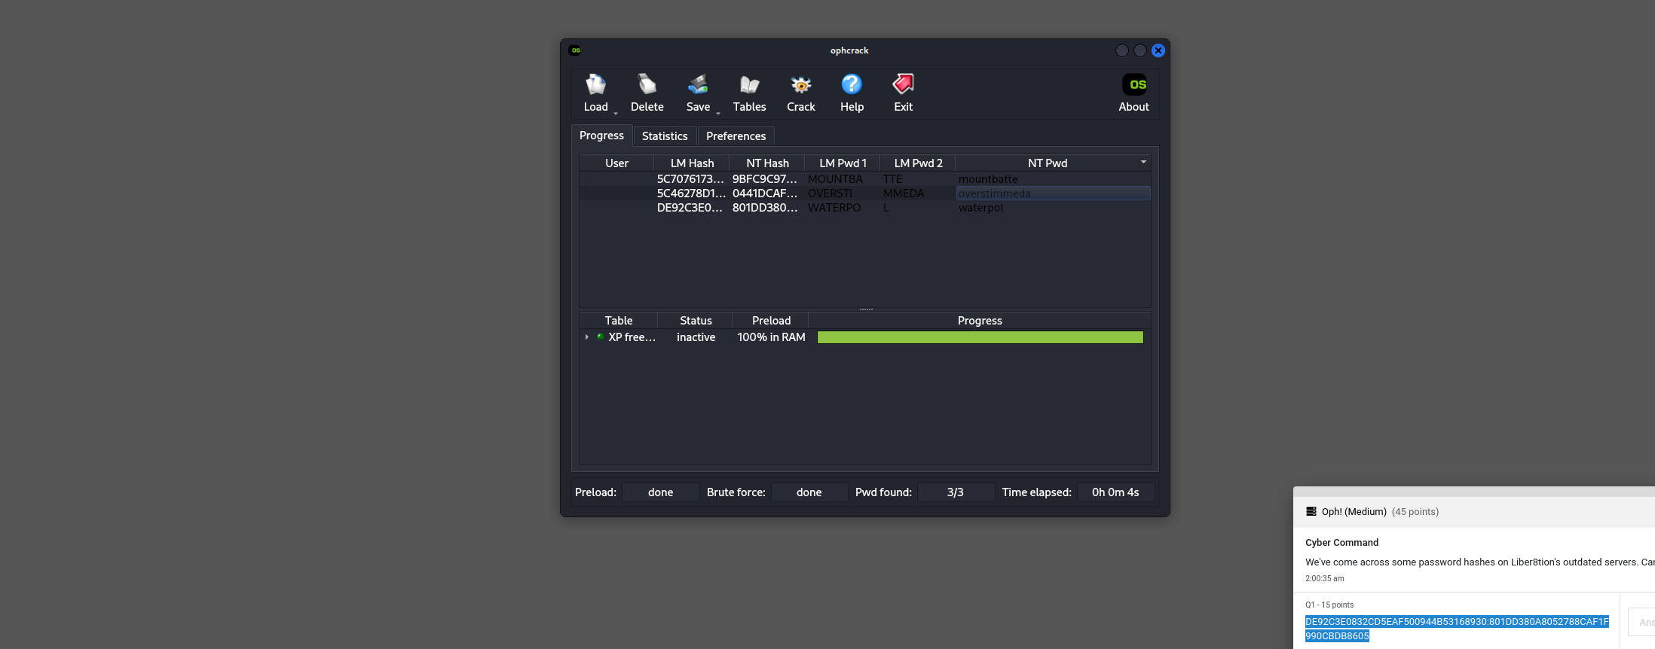Click the green status dot of XP free table
Viewport: 1655px width, 649px height.
601,337
